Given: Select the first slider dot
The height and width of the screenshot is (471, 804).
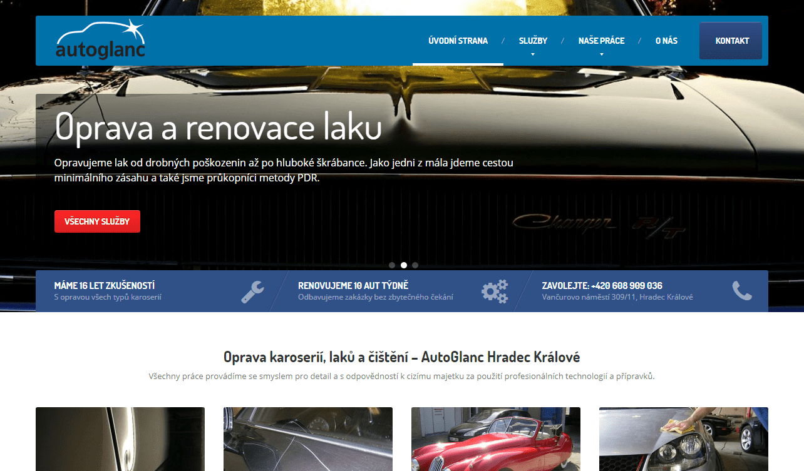Looking at the screenshot, I should click(392, 265).
